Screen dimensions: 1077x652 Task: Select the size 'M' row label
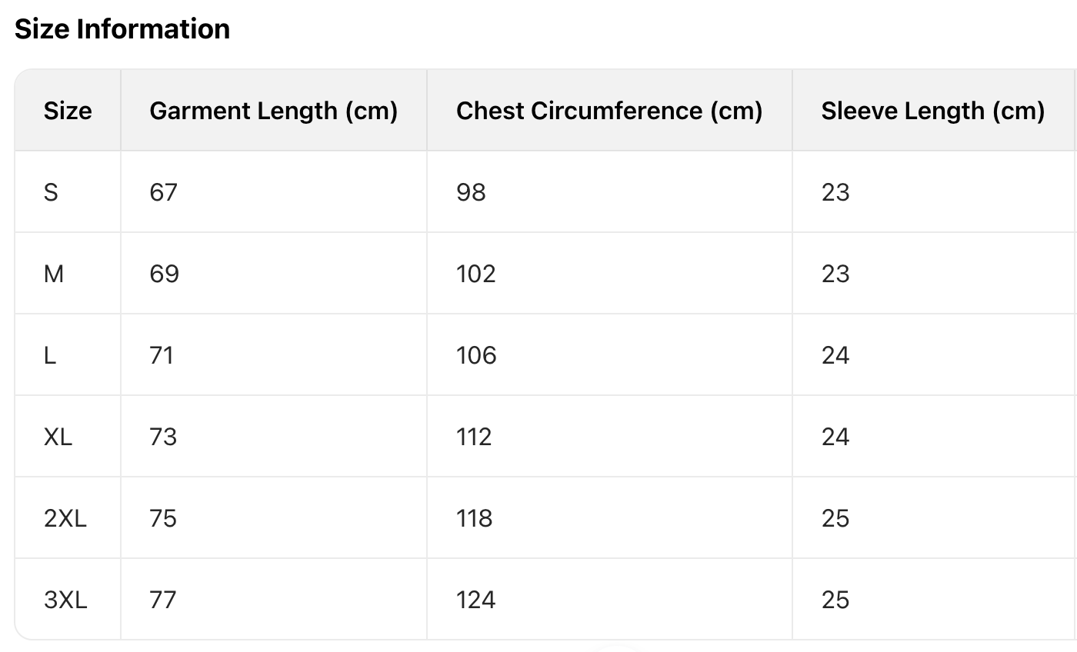(x=54, y=274)
